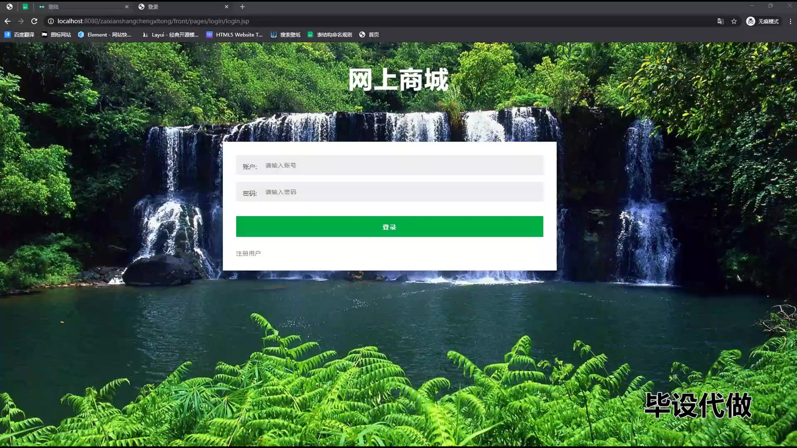Open the browser three-dot menu
Image resolution: width=797 pixels, height=448 pixels.
click(x=790, y=21)
